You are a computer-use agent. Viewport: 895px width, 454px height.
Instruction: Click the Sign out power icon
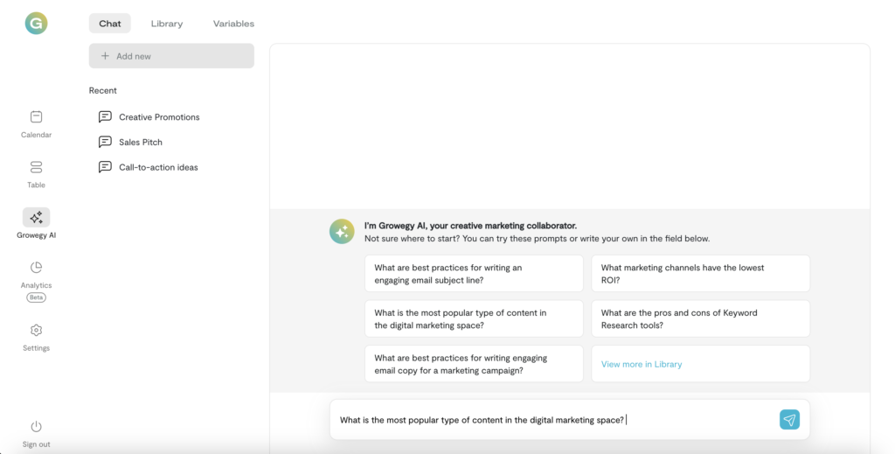36,427
